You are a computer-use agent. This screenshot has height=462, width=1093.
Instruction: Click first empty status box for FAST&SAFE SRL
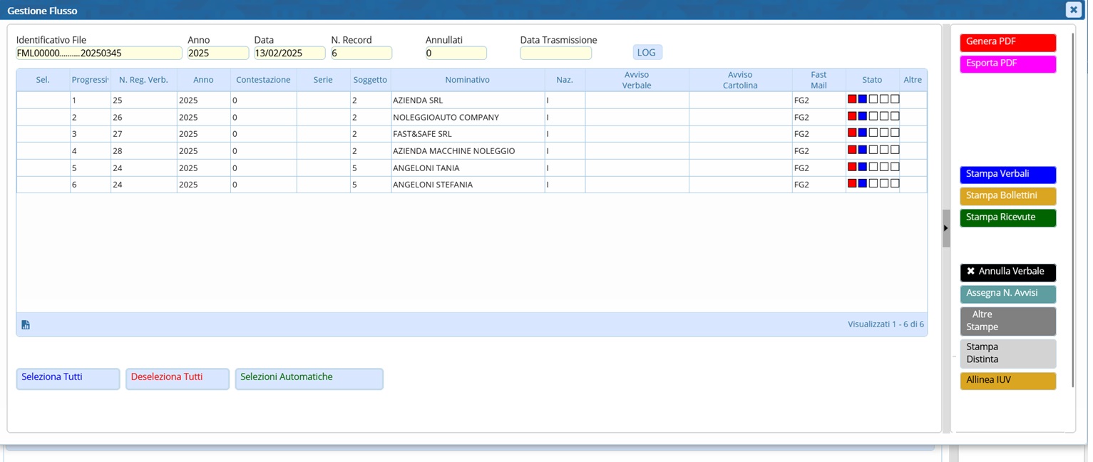[873, 133]
